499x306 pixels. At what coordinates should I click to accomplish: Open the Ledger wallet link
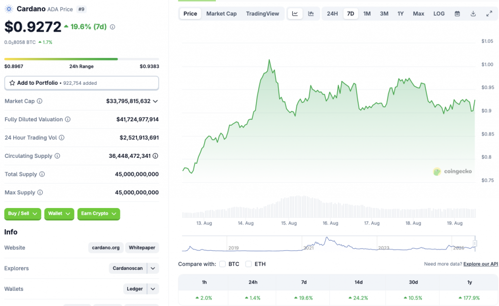[x=134, y=289]
